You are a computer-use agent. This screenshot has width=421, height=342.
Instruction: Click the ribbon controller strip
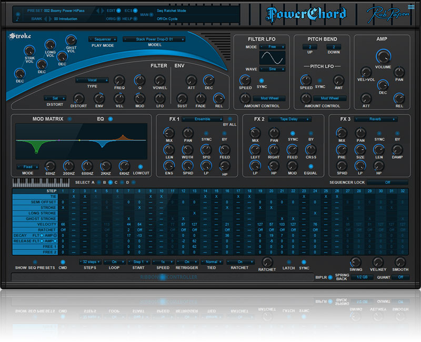163,276
